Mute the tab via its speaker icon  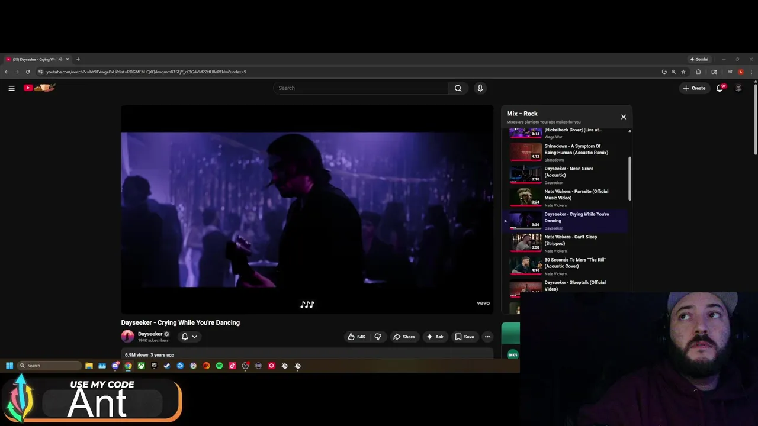tap(60, 59)
